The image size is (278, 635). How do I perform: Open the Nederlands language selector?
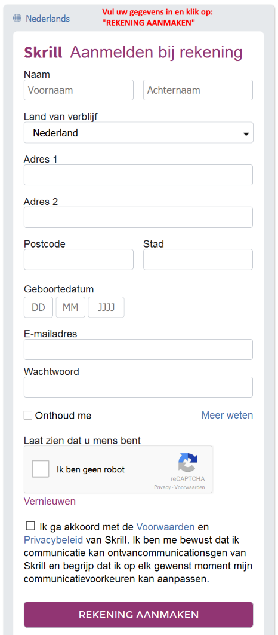(x=48, y=18)
